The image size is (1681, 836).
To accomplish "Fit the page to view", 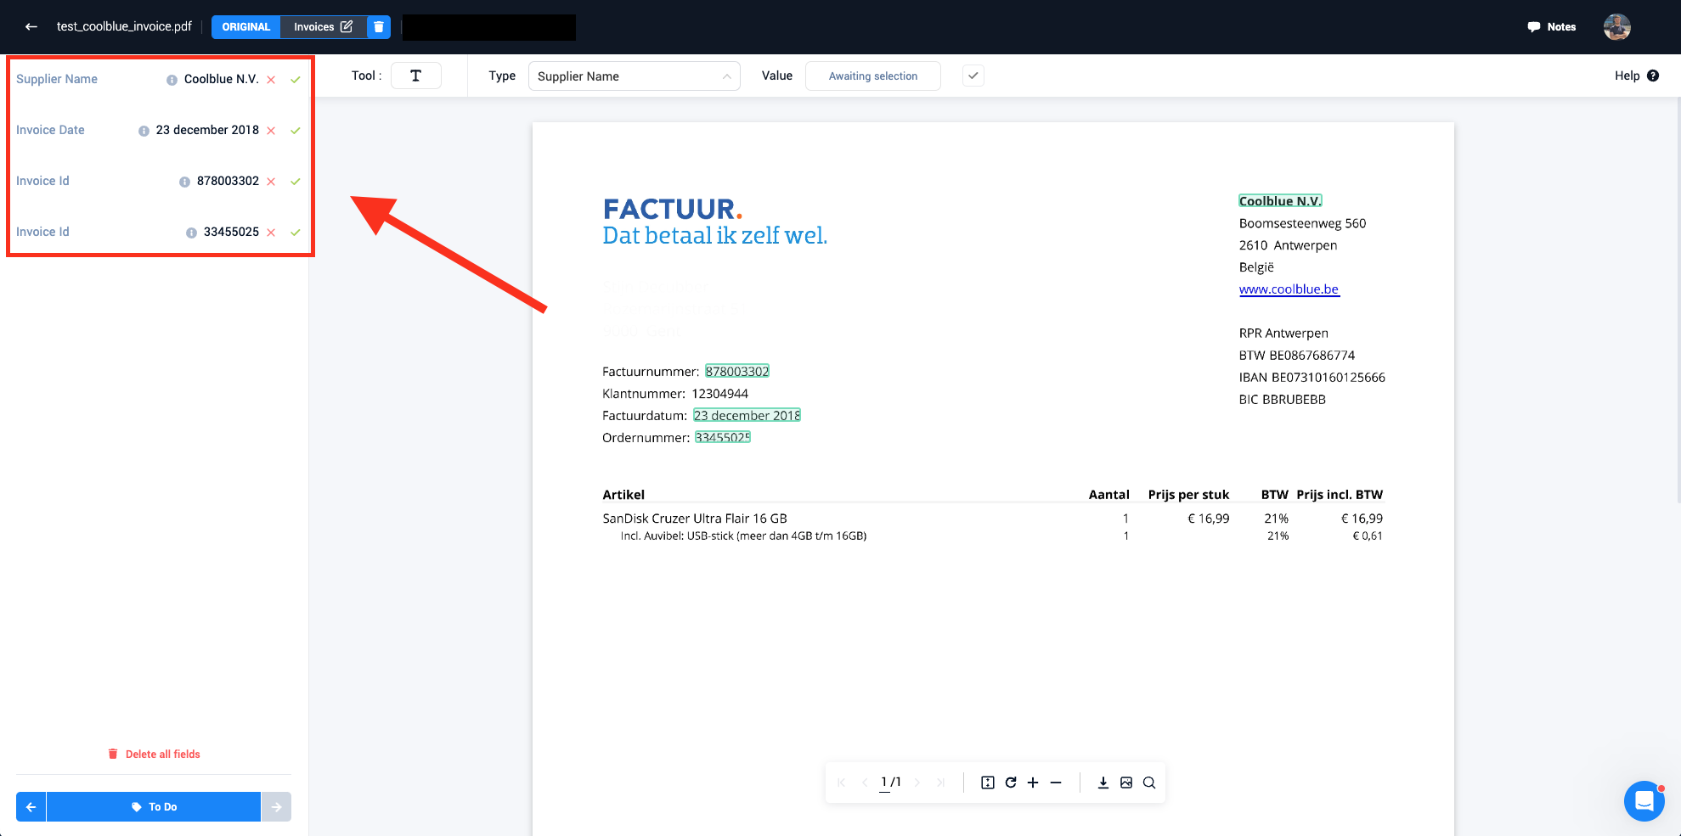I will coord(987,783).
